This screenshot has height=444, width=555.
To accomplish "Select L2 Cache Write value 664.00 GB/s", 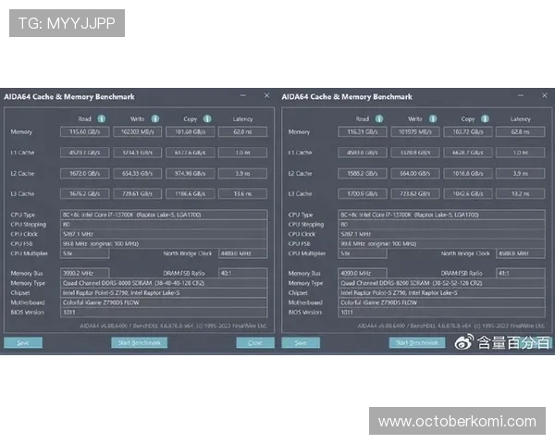I will click(x=414, y=174).
